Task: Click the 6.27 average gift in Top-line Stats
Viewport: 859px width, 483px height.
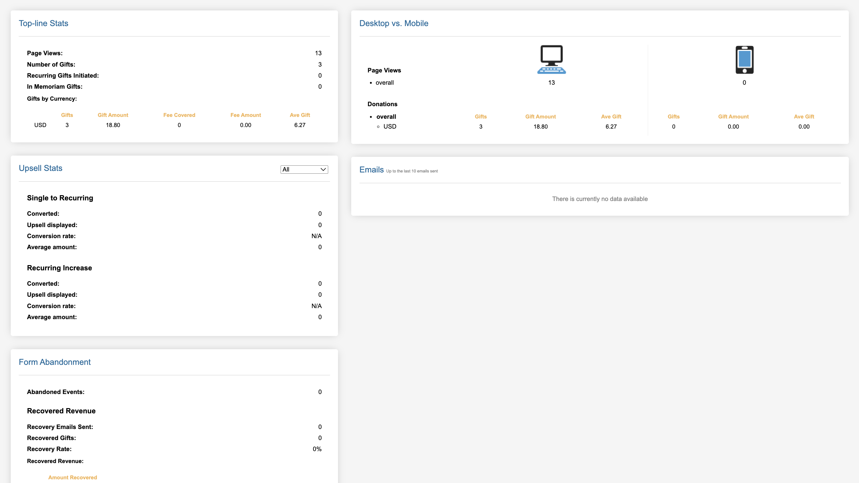Action: (x=300, y=125)
